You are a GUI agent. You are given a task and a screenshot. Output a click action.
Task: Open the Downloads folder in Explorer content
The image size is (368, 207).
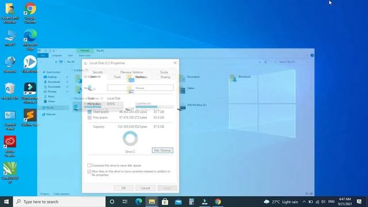coord(240,78)
